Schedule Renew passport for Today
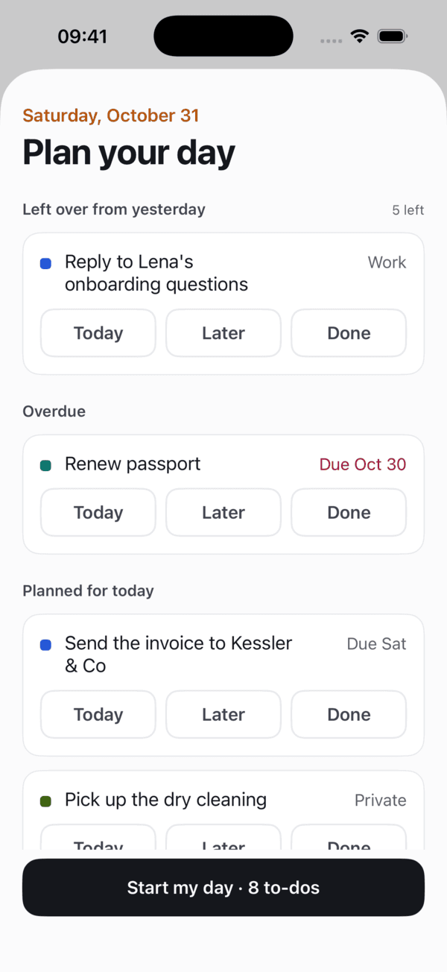The height and width of the screenshot is (972, 447). (x=98, y=513)
